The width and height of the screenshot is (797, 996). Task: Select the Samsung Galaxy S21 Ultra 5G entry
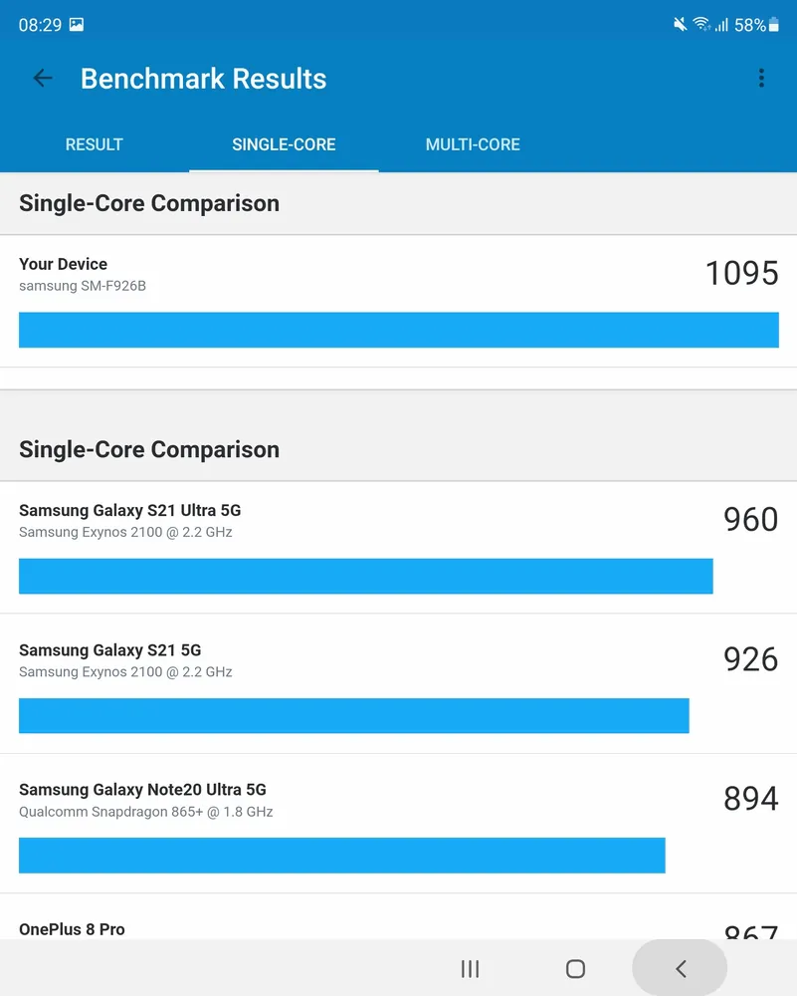[398, 548]
